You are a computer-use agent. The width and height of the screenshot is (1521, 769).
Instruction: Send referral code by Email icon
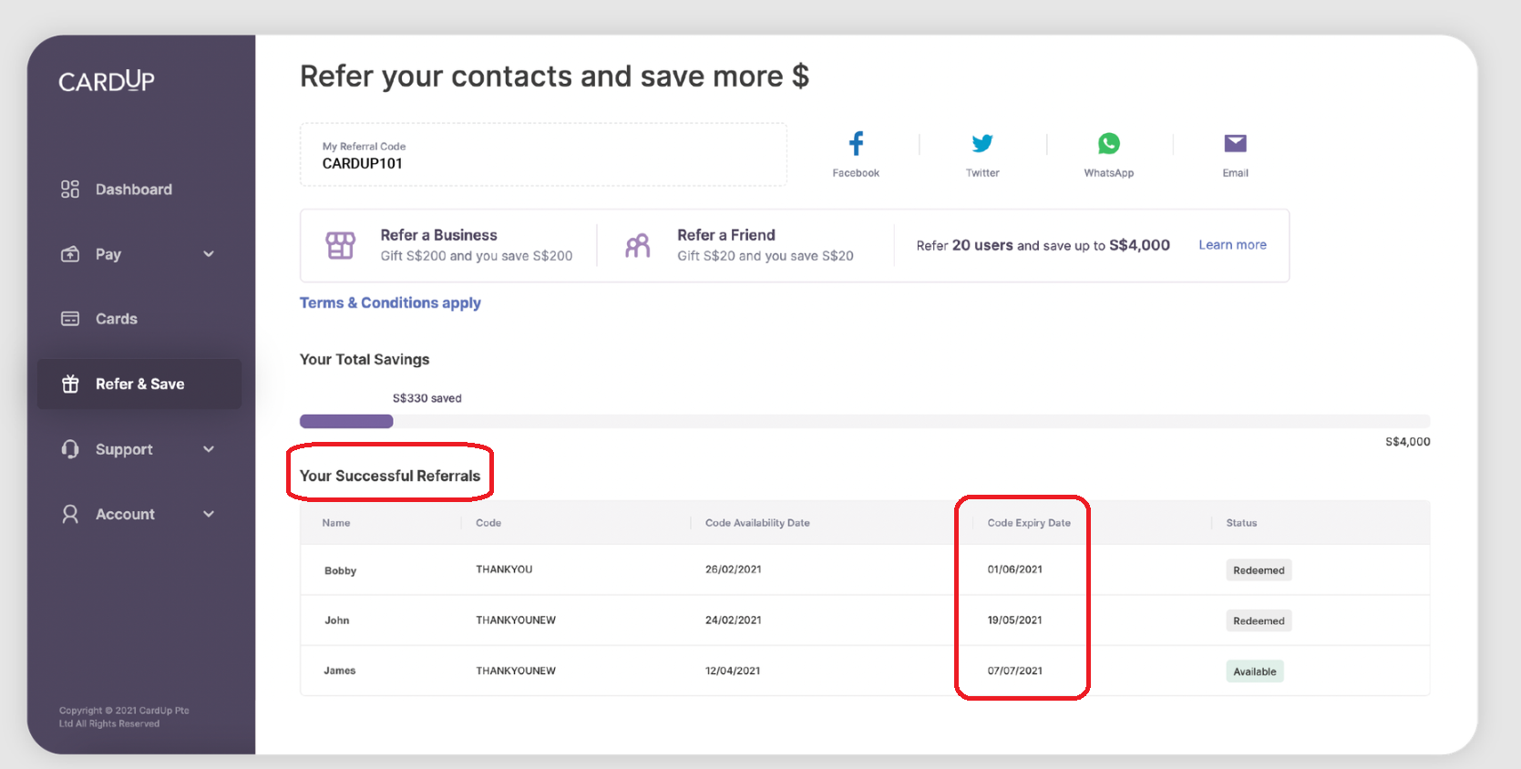click(x=1235, y=144)
